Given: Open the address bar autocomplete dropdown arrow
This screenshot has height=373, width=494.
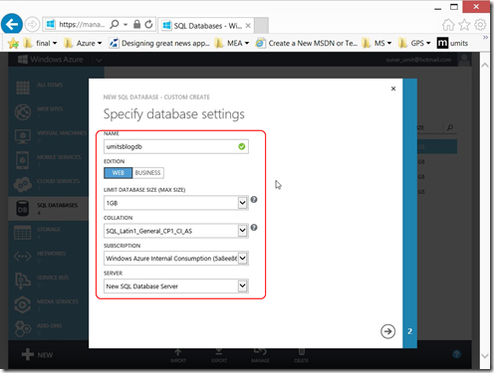Looking at the screenshot, I should tap(125, 25).
